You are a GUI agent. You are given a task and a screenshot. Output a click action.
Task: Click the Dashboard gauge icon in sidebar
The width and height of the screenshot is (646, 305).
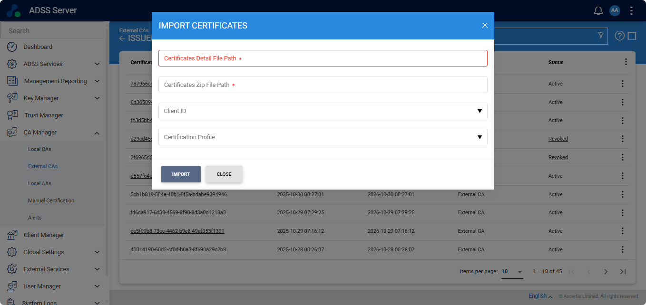click(x=12, y=47)
